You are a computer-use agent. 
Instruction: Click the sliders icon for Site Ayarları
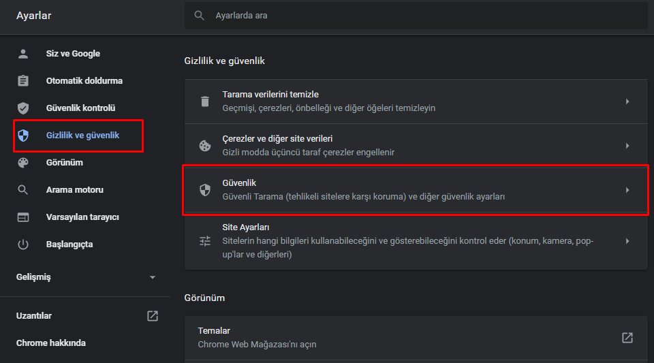[204, 240]
